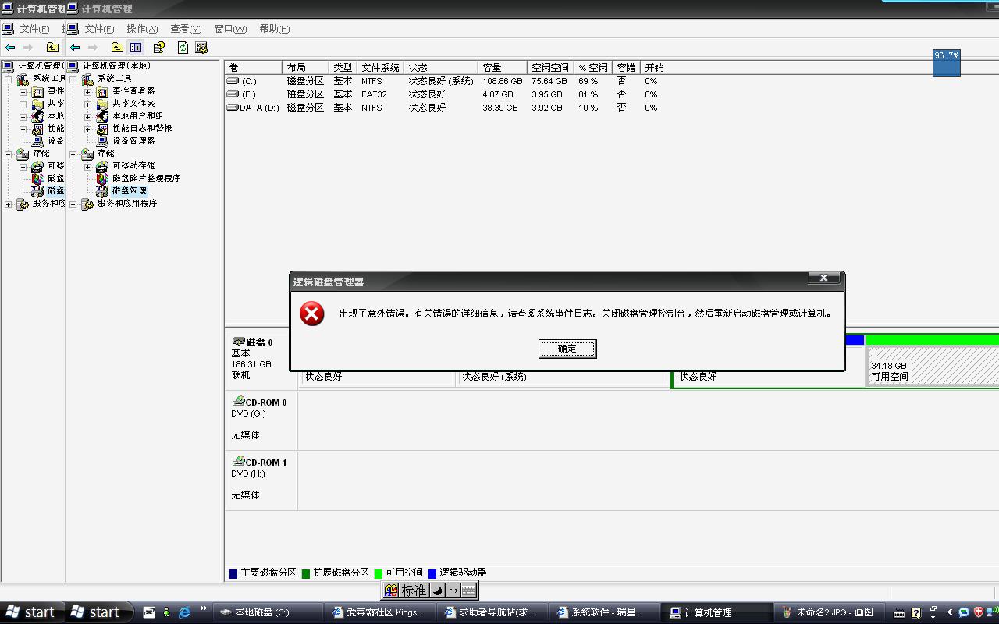This screenshot has width=999, height=624.
Task: Expand the 事件查看器 tree node
Action: [x=88, y=92]
